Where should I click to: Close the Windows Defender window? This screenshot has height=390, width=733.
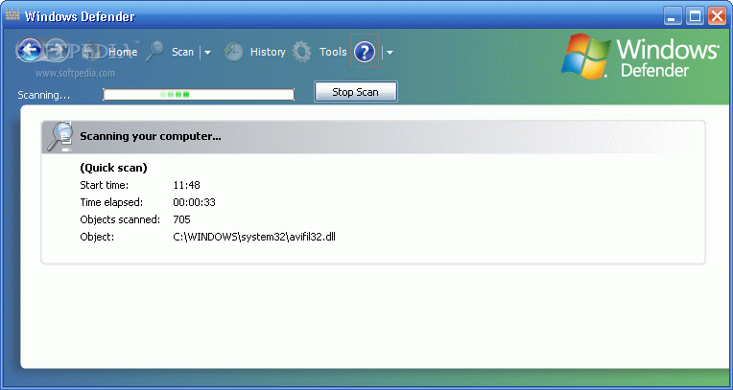click(x=717, y=17)
